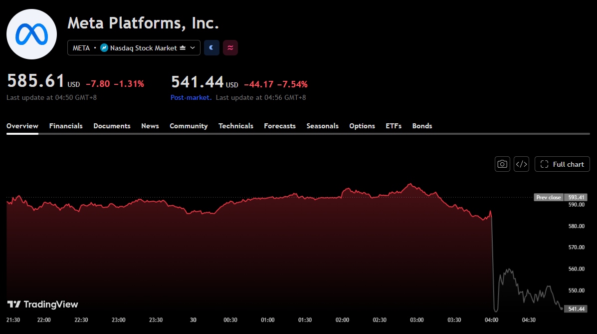Click the TradingView logo watermark

click(x=43, y=304)
